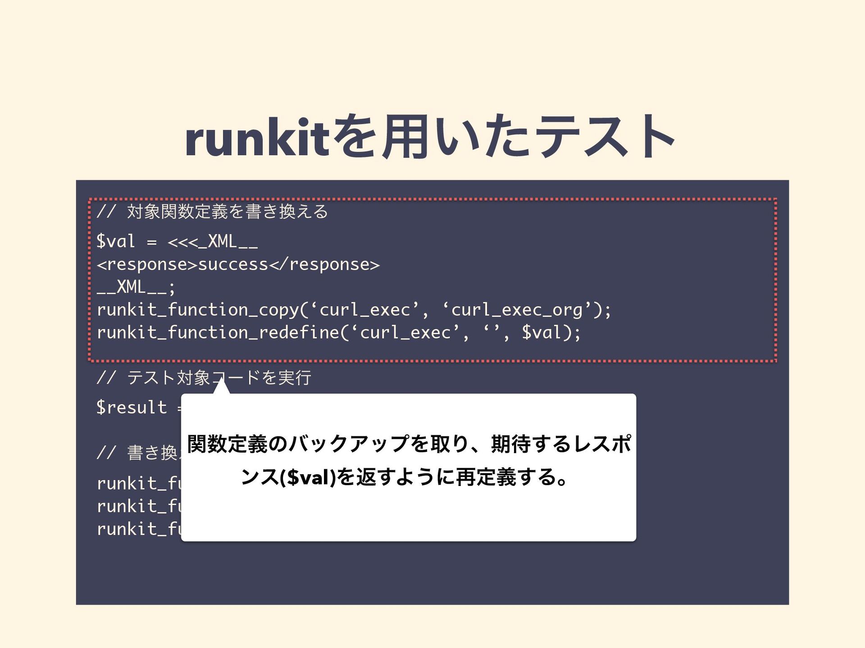This screenshot has width=865, height=648.
Task: Click the runkit_function_redefine code line
Action: [339, 333]
